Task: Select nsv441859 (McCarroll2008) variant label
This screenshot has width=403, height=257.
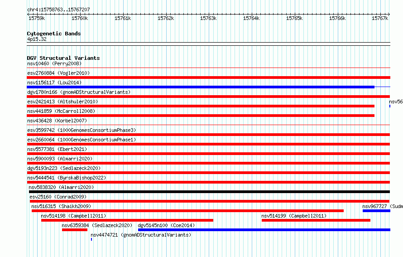Action: pyautogui.click(x=61, y=111)
